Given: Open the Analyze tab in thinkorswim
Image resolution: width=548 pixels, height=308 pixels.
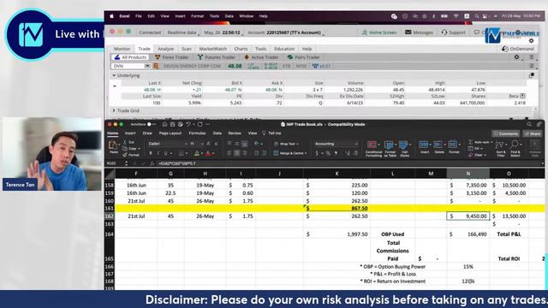Looking at the screenshot, I should point(165,49).
